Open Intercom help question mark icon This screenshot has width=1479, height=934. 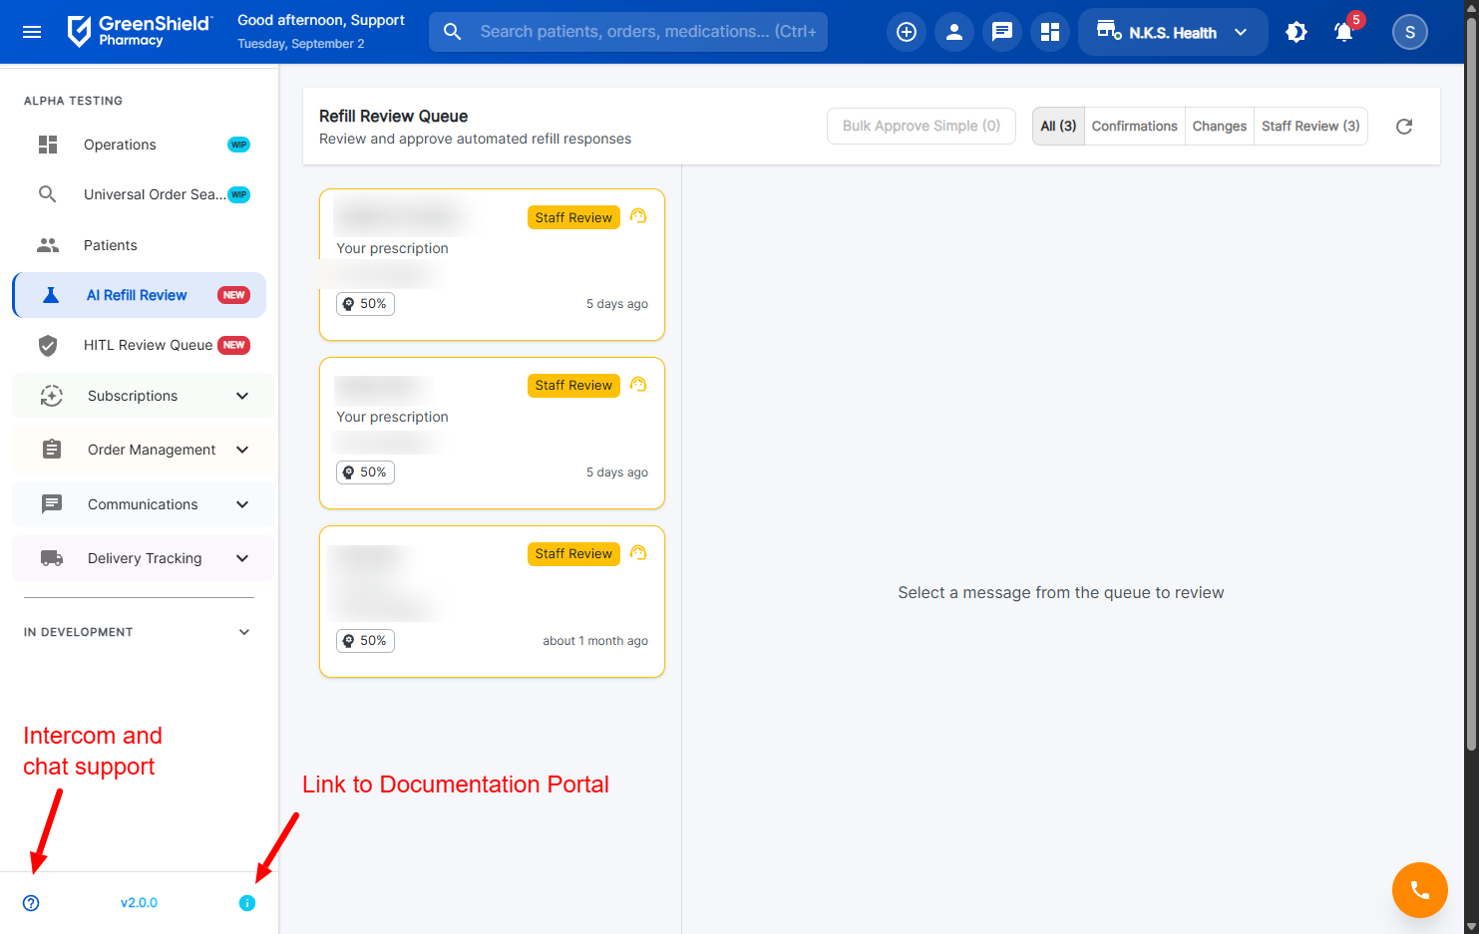click(x=31, y=903)
